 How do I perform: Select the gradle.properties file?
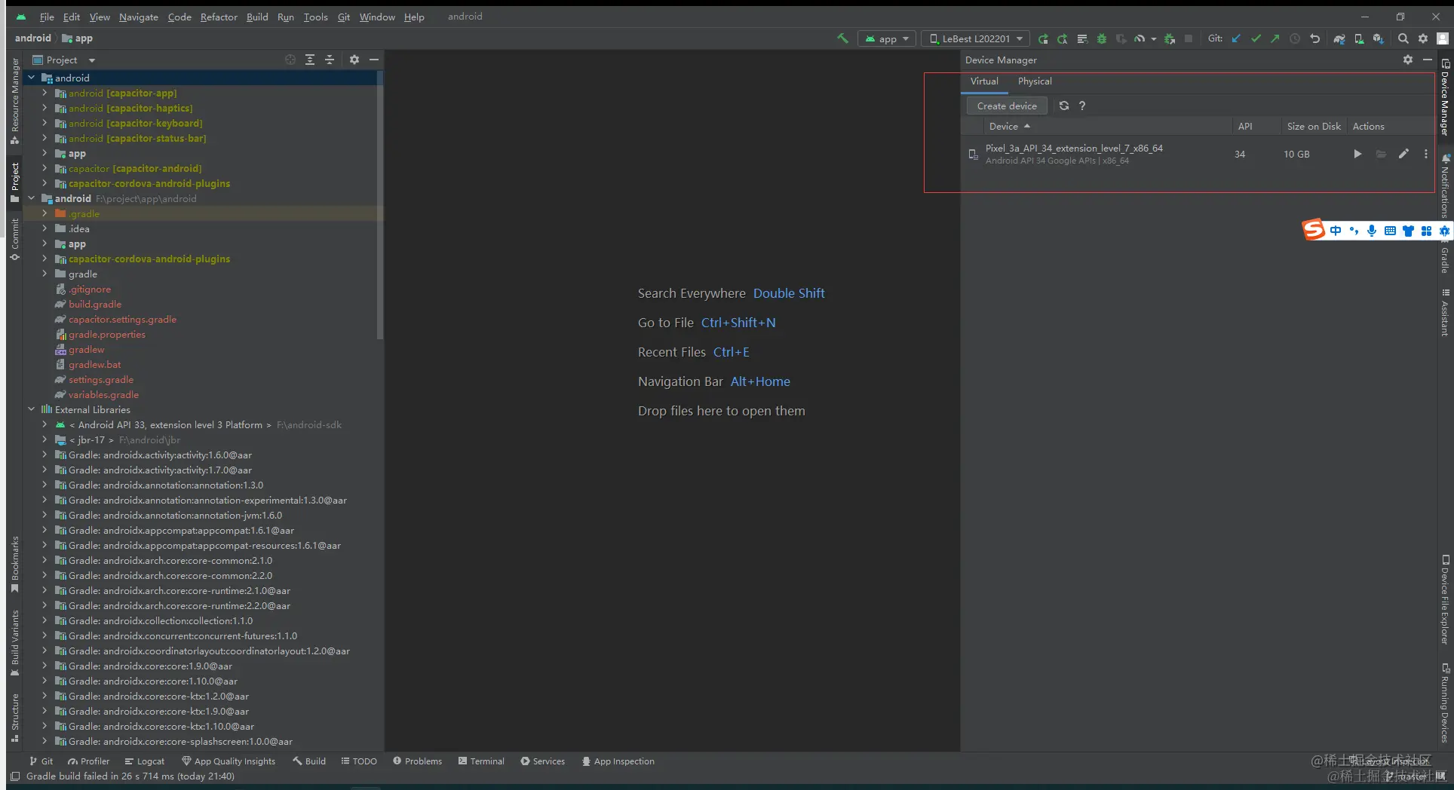pos(107,335)
